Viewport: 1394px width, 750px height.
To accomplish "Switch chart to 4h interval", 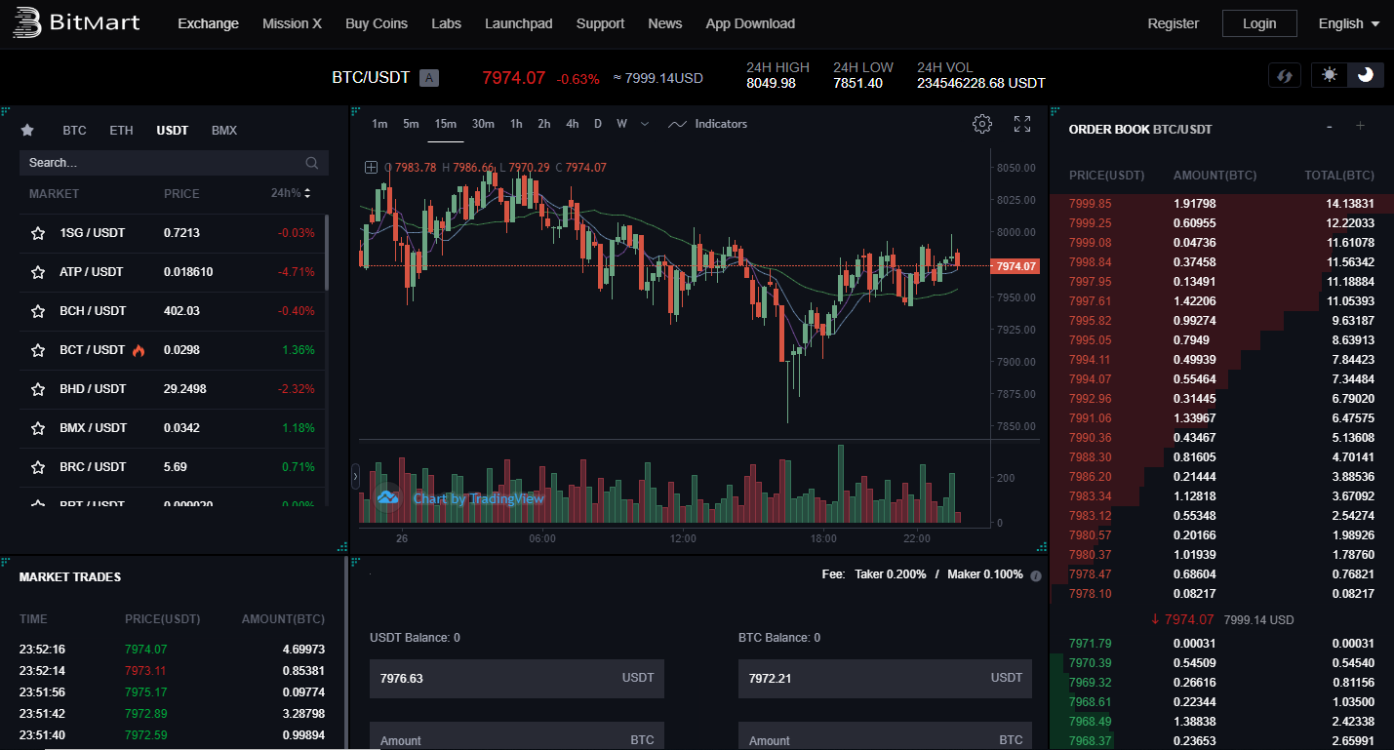I will [x=573, y=124].
